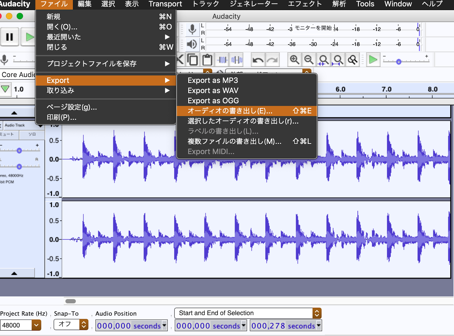Open the Audio Track name dropdown

[x=23, y=125]
